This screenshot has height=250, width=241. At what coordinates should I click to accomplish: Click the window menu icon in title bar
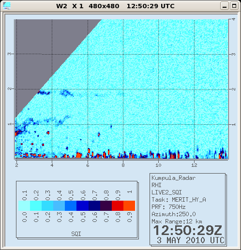(7, 6)
